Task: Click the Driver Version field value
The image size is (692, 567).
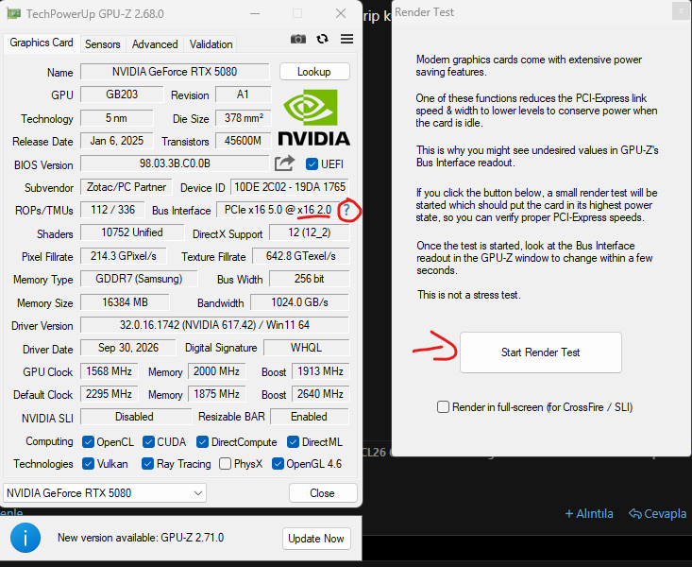Action: click(x=214, y=325)
